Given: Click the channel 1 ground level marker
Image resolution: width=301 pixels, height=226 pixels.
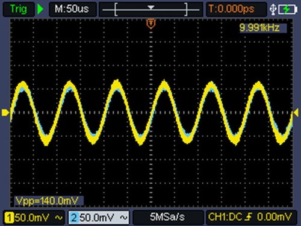Looking at the screenshot, I should pyautogui.click(x=5, y=113).
